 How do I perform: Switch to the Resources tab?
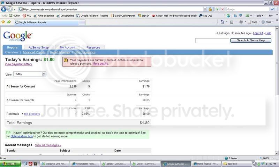pos(93,47)
